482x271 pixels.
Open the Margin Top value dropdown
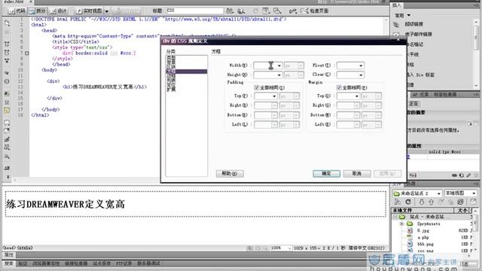click(x=356, y=96)
